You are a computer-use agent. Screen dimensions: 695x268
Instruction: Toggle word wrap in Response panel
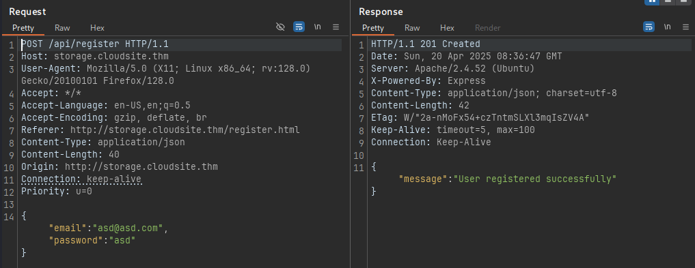tap(649, 27)
